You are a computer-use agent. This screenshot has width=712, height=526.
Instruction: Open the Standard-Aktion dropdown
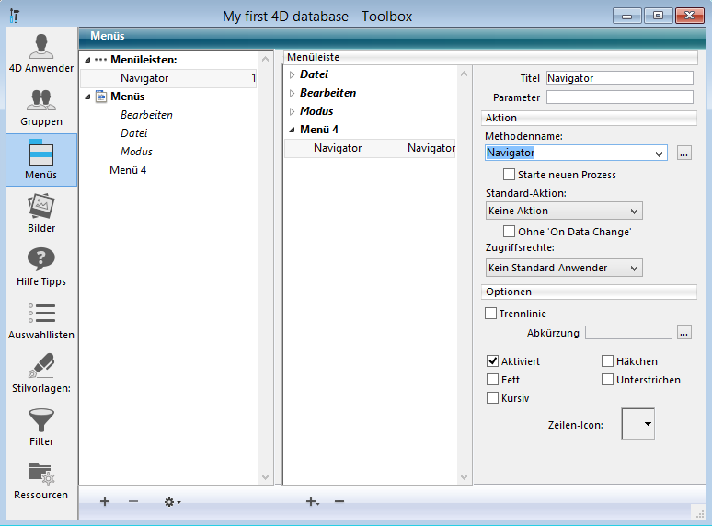point(564,211)
